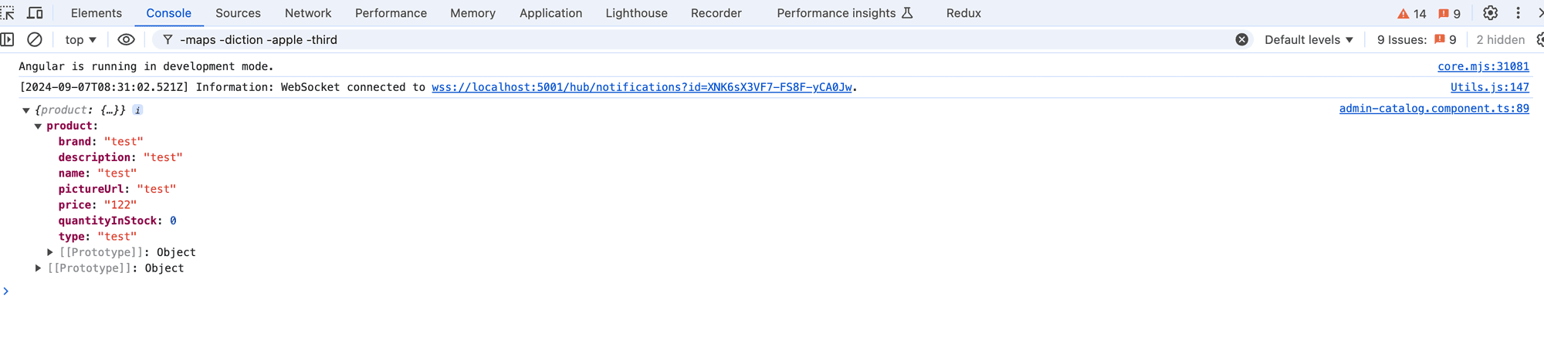The image size is (1544, 340).
Task: Open the DevTools three-dot menu
Action: pyautogui.click(x=1518, y=13)
